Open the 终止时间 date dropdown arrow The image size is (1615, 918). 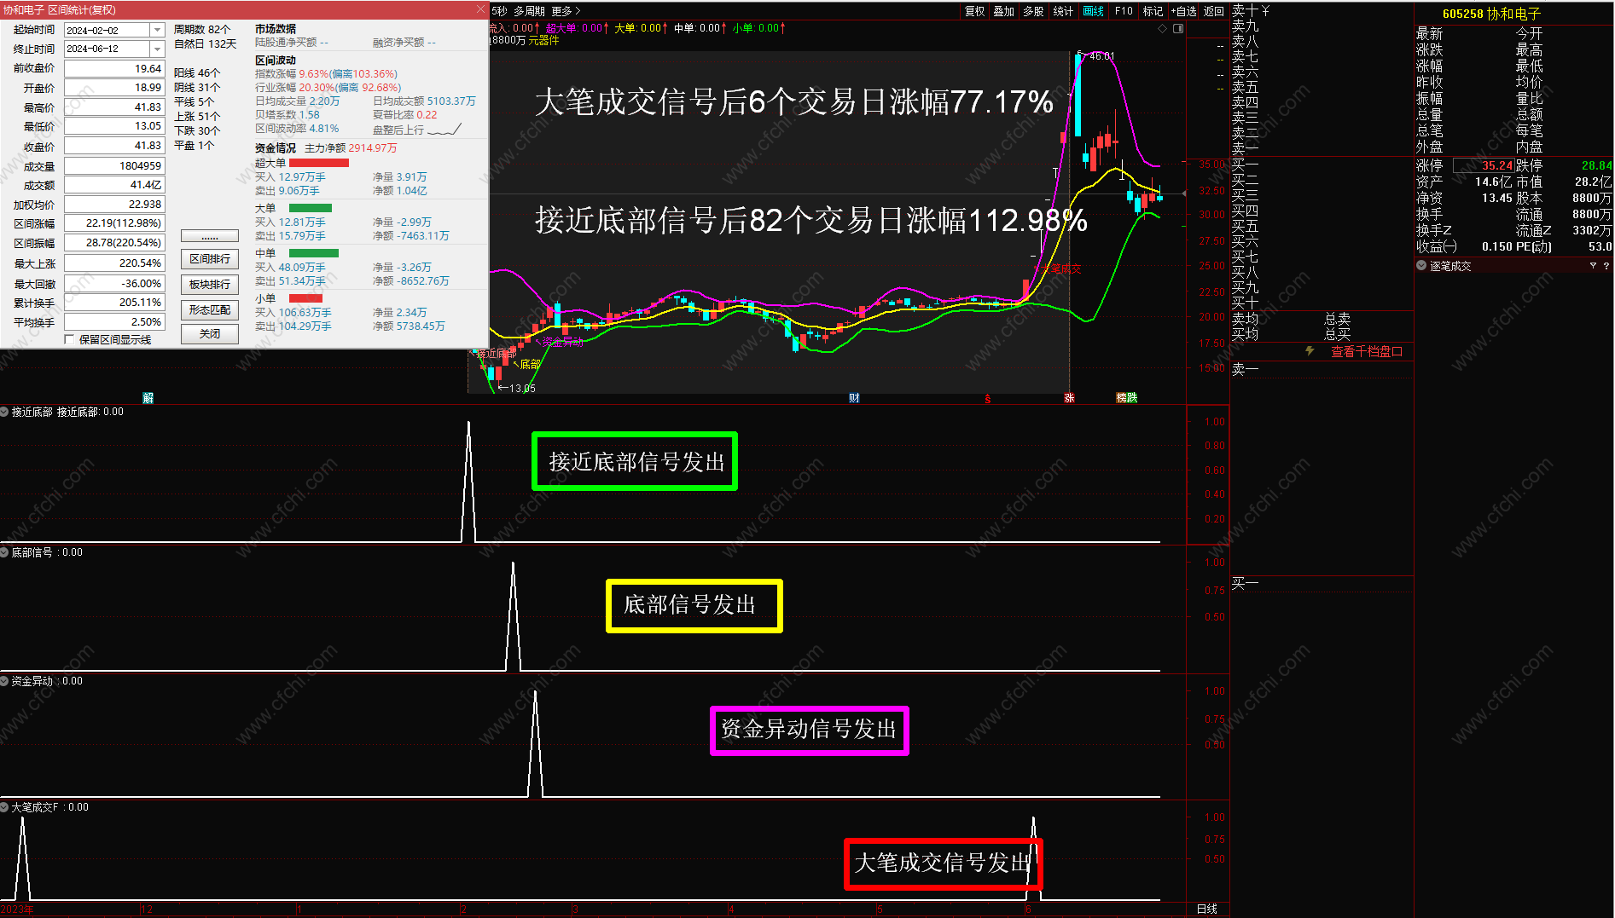tap(157, 49)
